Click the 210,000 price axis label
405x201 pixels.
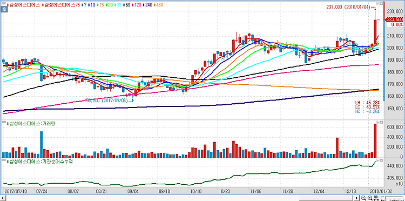tap(395, 36)
